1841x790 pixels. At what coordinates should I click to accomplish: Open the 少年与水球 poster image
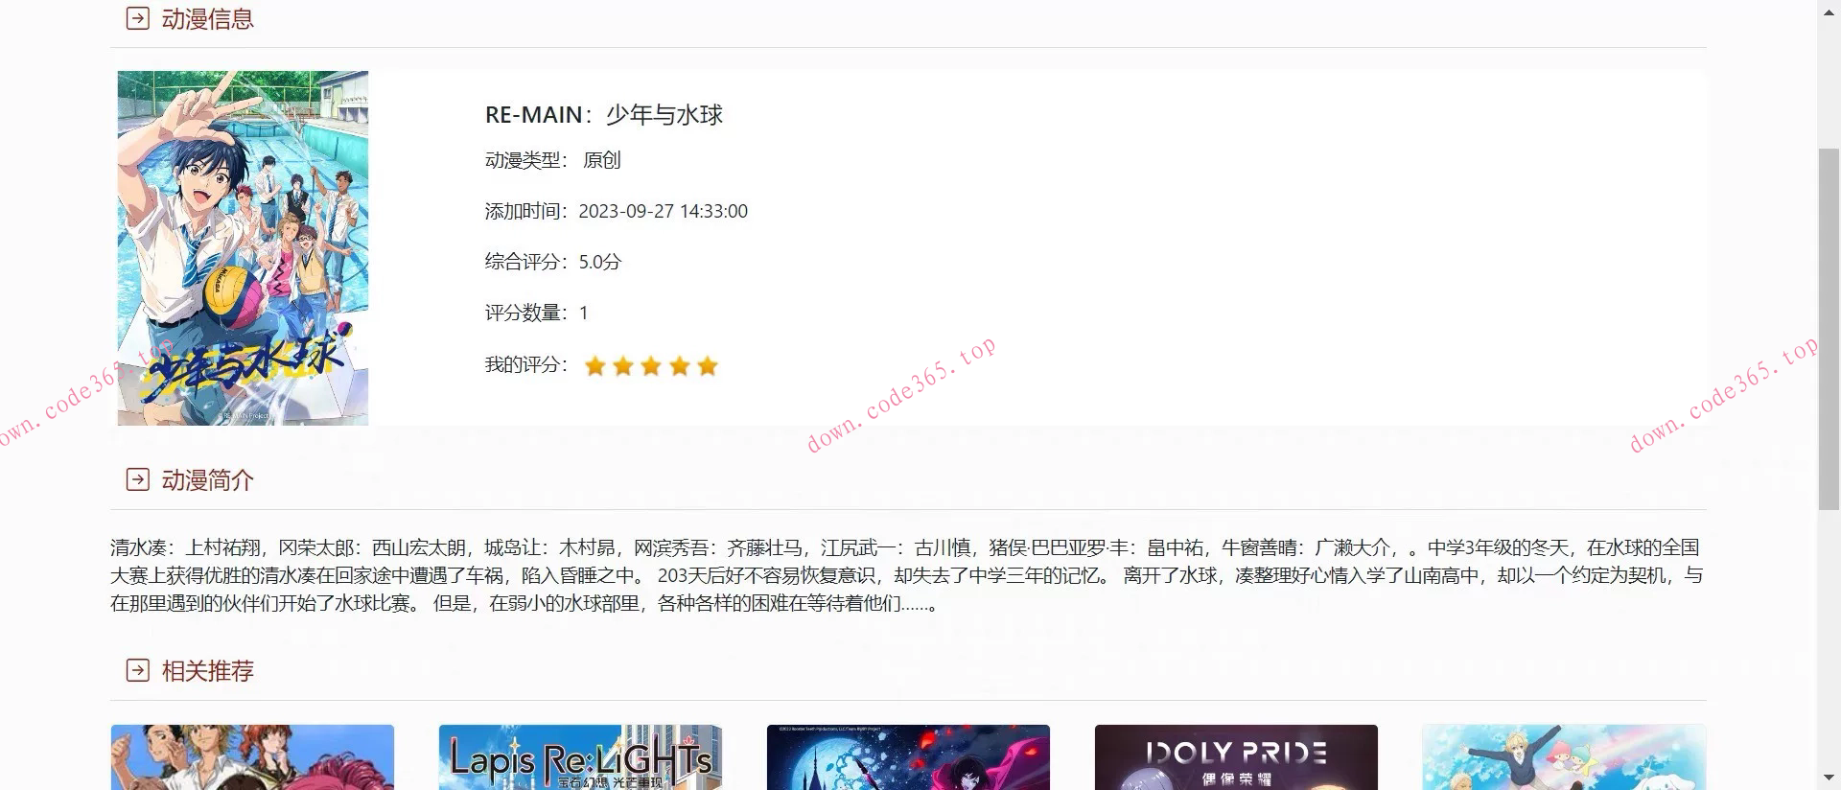(243, 247)
